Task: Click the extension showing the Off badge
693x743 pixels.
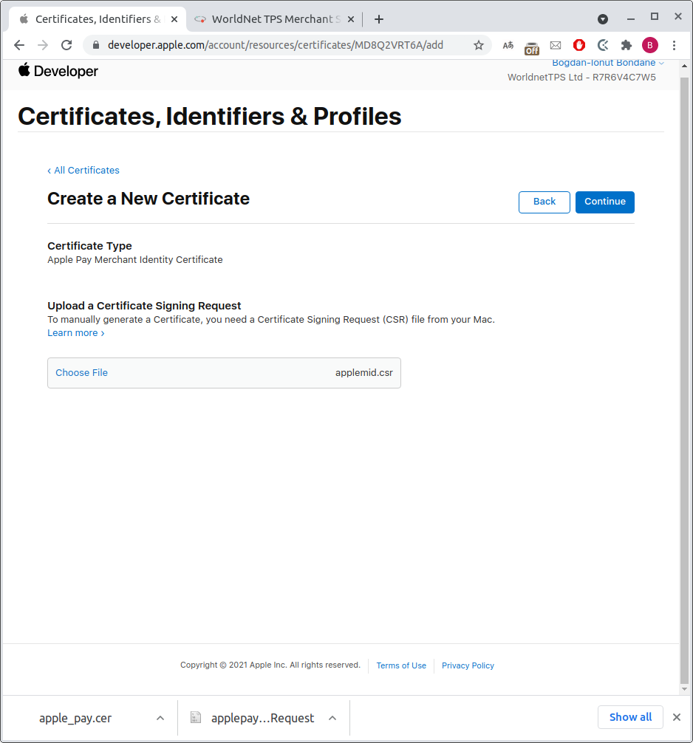Action: pos(532,47)
